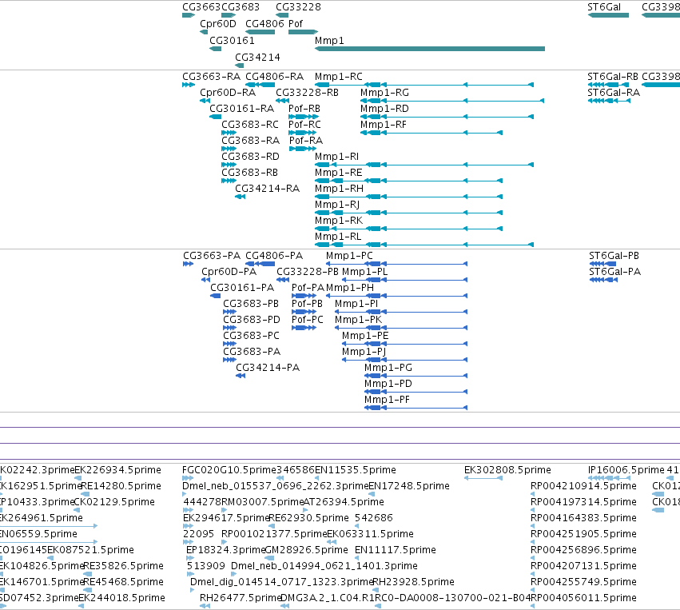
Task: Click the RE14280.5prime EST label
Action: pos(121,486)
